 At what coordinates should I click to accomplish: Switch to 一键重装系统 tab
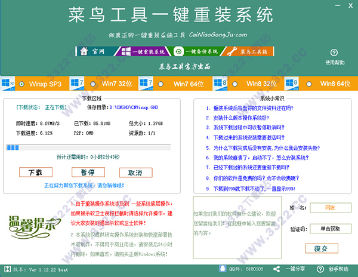[x=143, y=51]
